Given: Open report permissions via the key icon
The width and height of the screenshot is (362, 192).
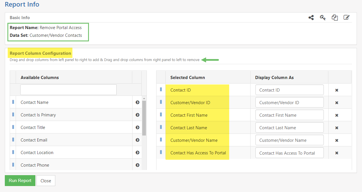Looking at the screenshot, I should [323, 17].
